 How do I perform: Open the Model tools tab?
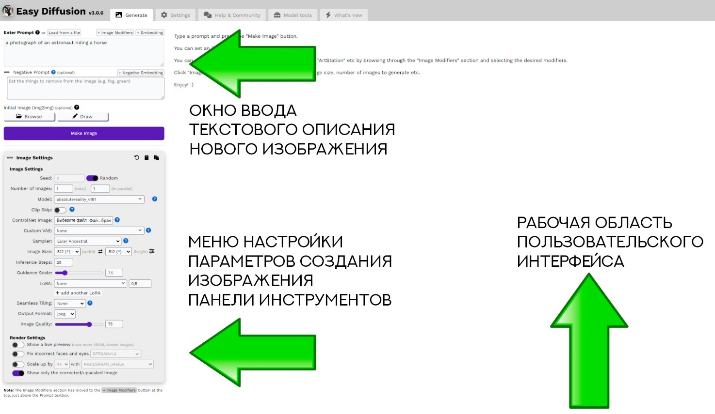pyautogui.click(x=293, y=15)
